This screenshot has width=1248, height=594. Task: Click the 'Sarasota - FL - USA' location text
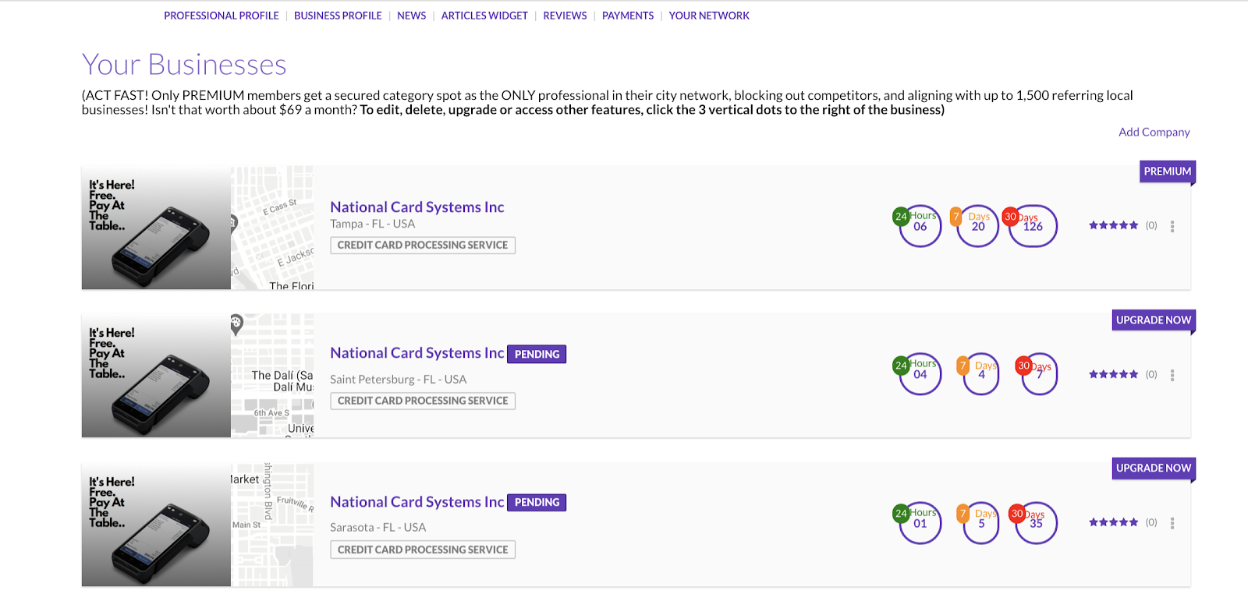pyautogui.click(x=378, y=528)
